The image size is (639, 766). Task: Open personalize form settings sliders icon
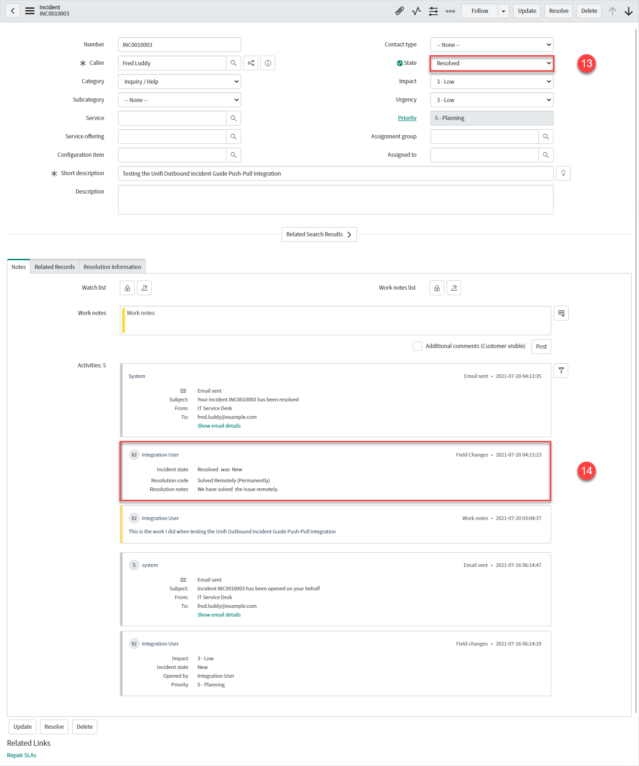[x=433, y=11]
